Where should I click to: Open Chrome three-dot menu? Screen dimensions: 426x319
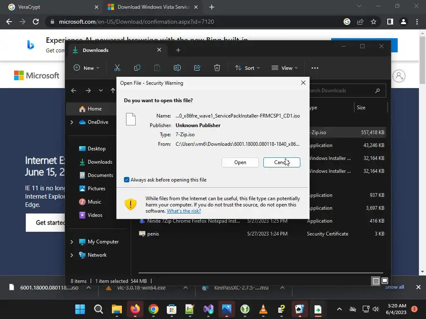click(x=417, y=22)
